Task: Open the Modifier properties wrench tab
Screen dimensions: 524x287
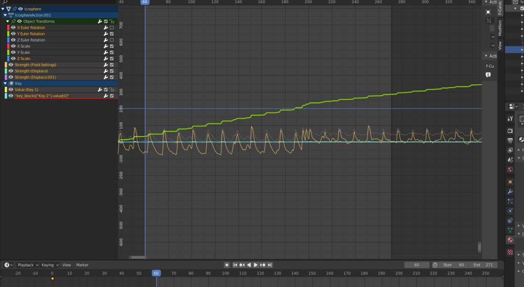Action: point(510,191)
